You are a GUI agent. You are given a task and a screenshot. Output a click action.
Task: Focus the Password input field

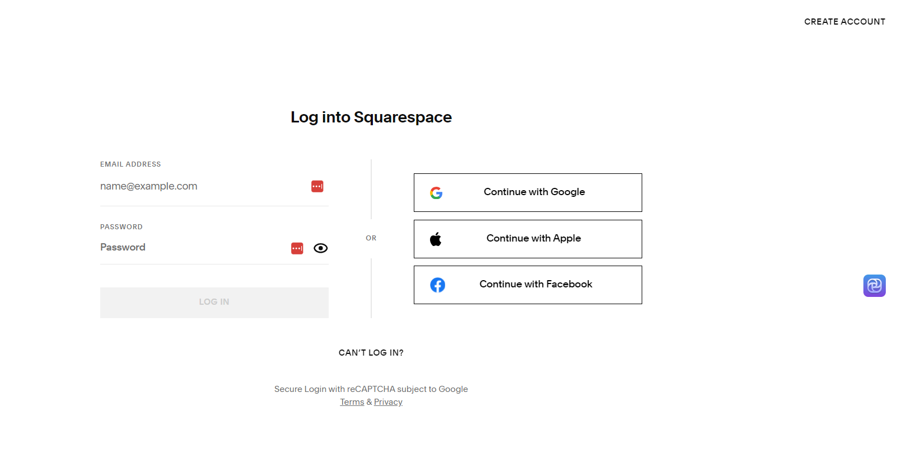tap(193, 247)
